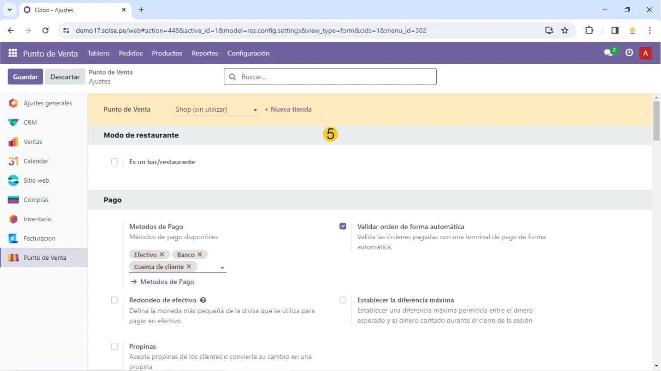Open the Configuración menu

248,53
